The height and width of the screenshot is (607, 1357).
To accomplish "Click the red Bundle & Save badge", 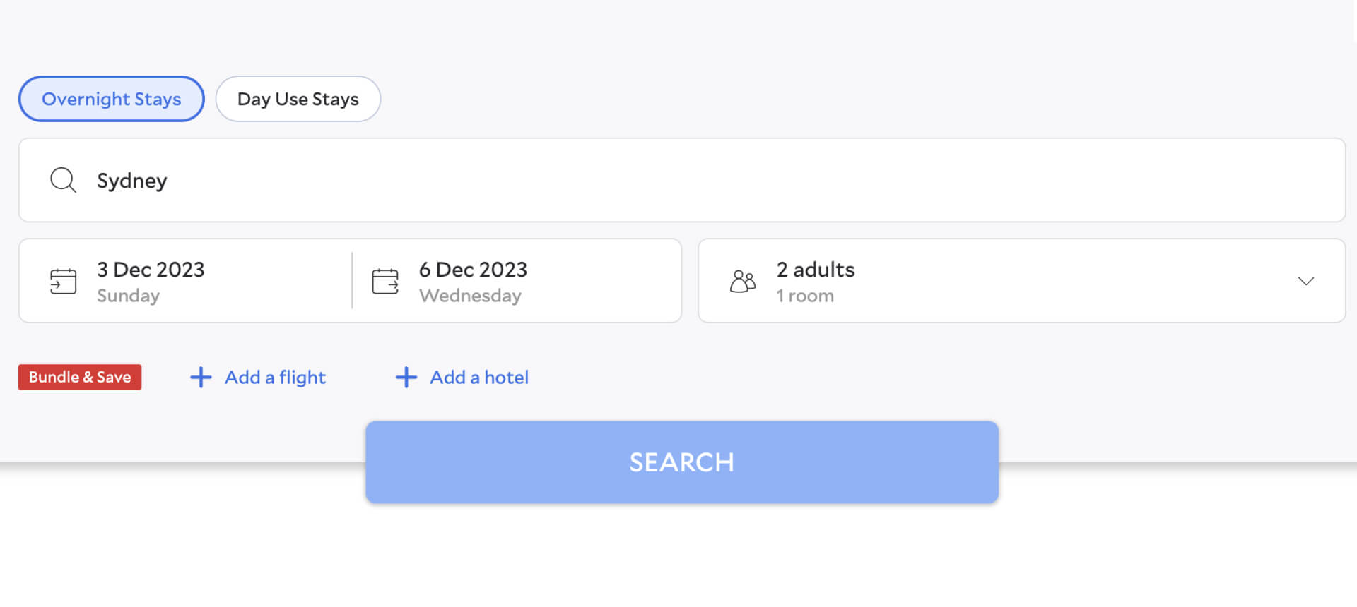I will (79, 377).
